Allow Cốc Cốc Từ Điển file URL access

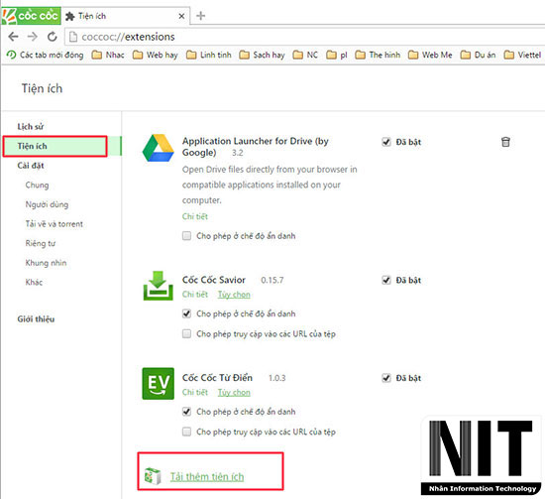click(x=186, y=432)
